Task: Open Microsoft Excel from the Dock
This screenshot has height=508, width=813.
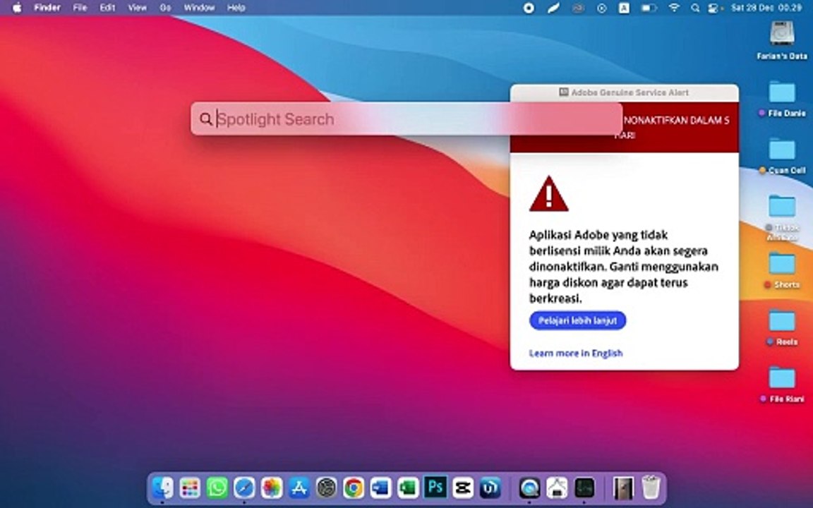Action: click(x=408, y=488)
